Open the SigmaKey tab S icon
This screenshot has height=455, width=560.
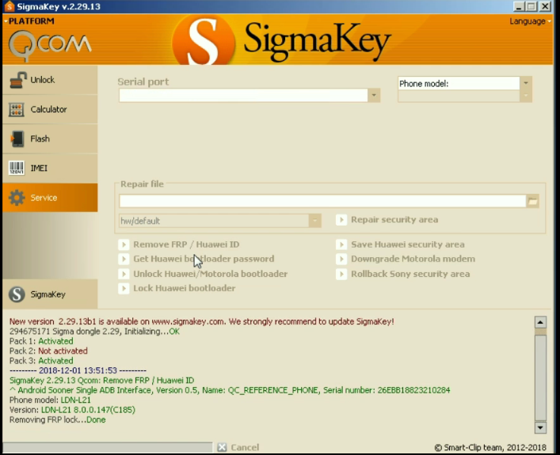[x=17, y=294]
